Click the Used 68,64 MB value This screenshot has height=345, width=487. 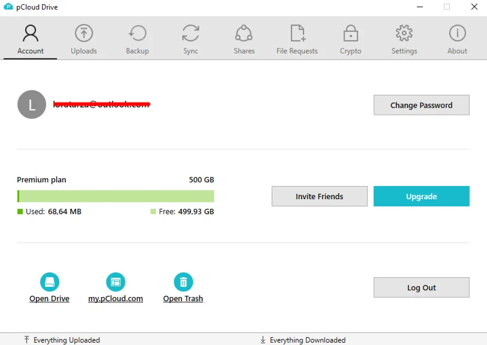[65, 212]
